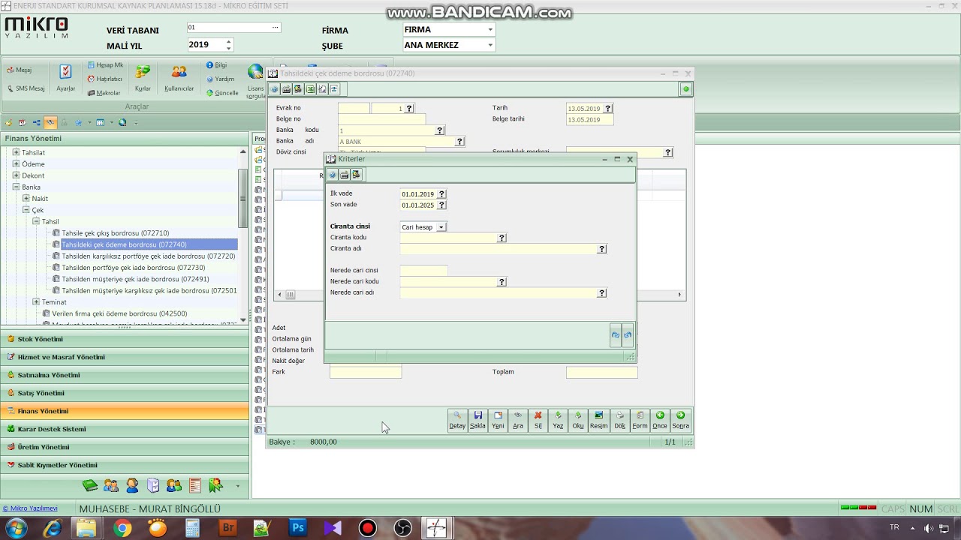Image resolution: width=961 pixels, height=540 pixels.
Task: Open Photoshop from the Windows taskbar
Action: point(298,528)
